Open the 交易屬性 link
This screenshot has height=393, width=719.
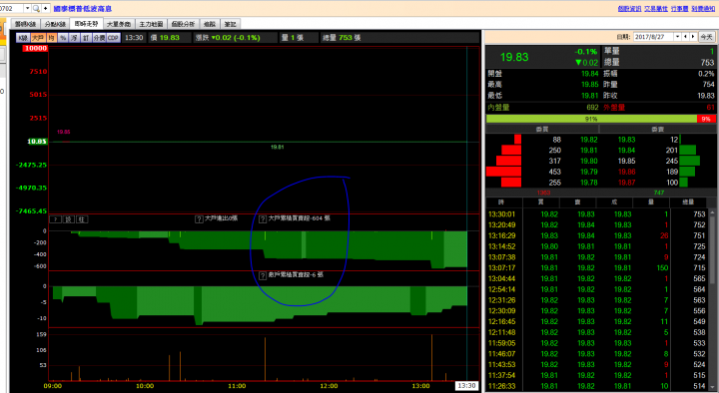pos(656,9)
